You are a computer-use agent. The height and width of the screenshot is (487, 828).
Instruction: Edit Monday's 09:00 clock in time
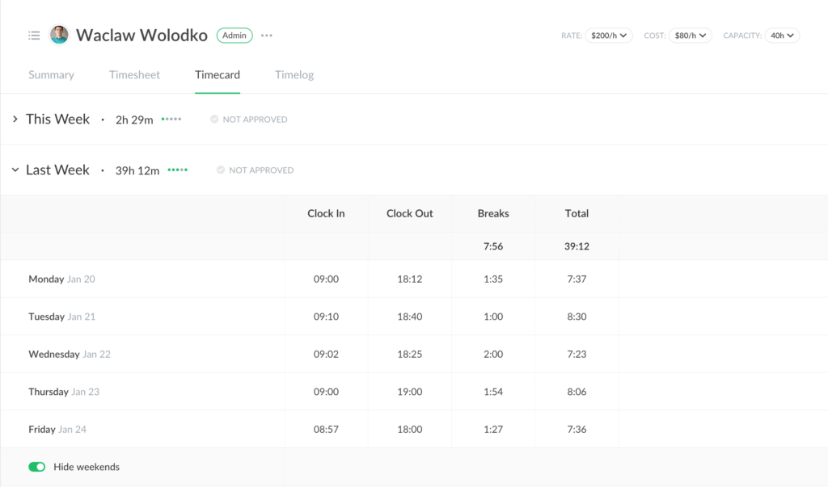point(326,279)
